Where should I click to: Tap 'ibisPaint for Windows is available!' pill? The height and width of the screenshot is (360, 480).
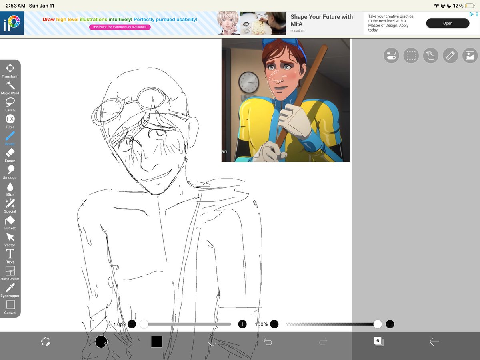pyautogui.click(x=120, y=27)
